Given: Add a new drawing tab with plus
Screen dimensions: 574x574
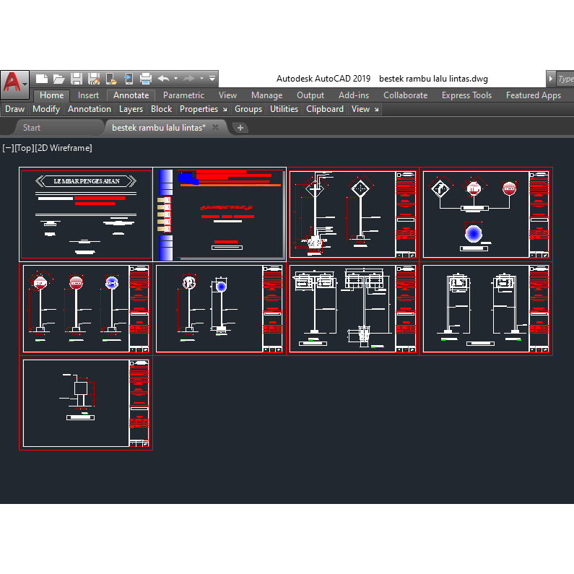Looking at the screenshot, I should click(240, 128).
